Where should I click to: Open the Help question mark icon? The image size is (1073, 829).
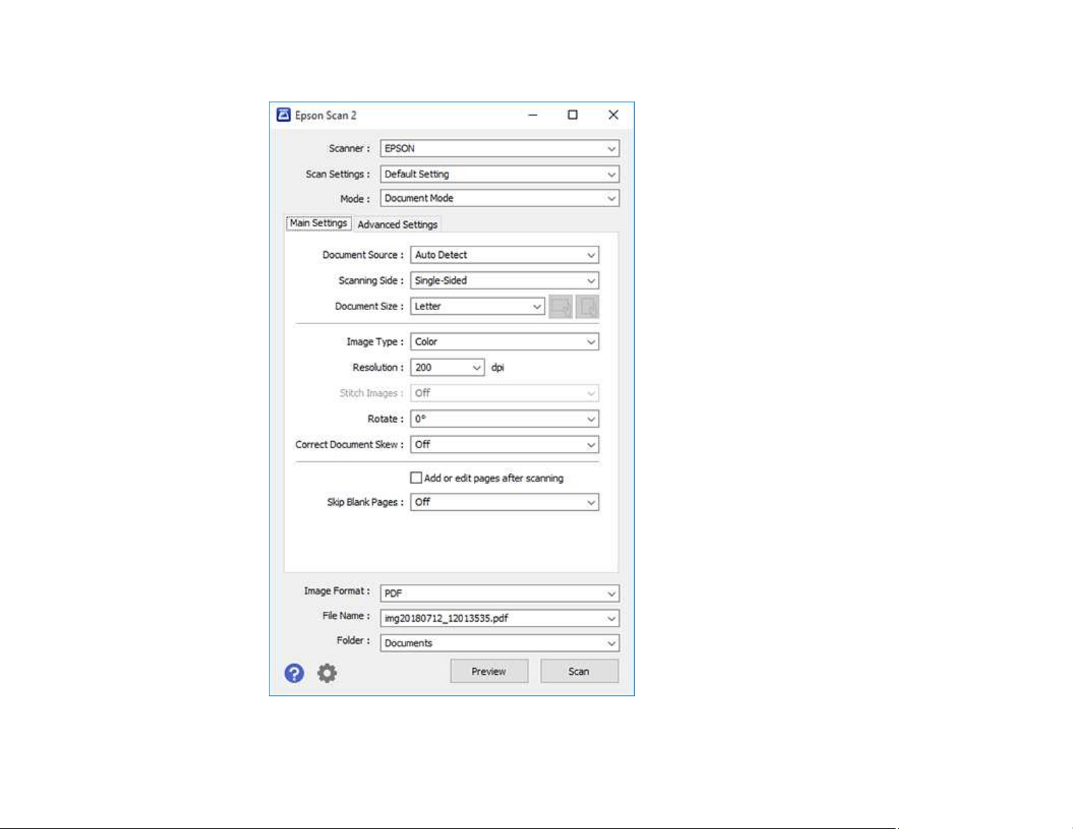click(x=294, y=673)
